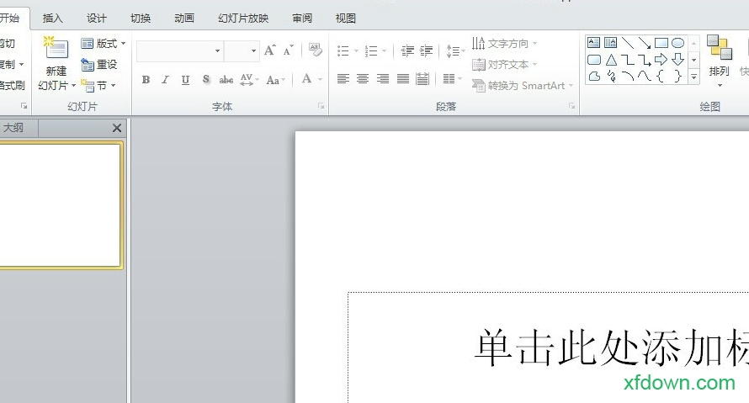Screen dimensions: 749x403
Task: Select the oval shape
Action: tap(677, 43)
